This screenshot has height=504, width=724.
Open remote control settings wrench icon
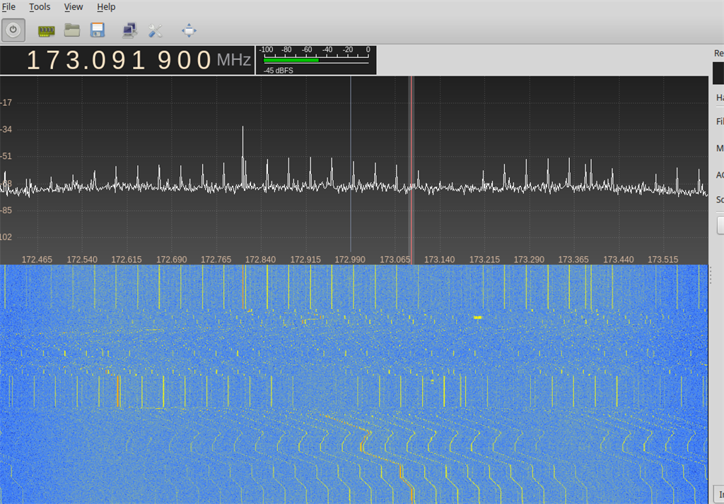[155, 30]
